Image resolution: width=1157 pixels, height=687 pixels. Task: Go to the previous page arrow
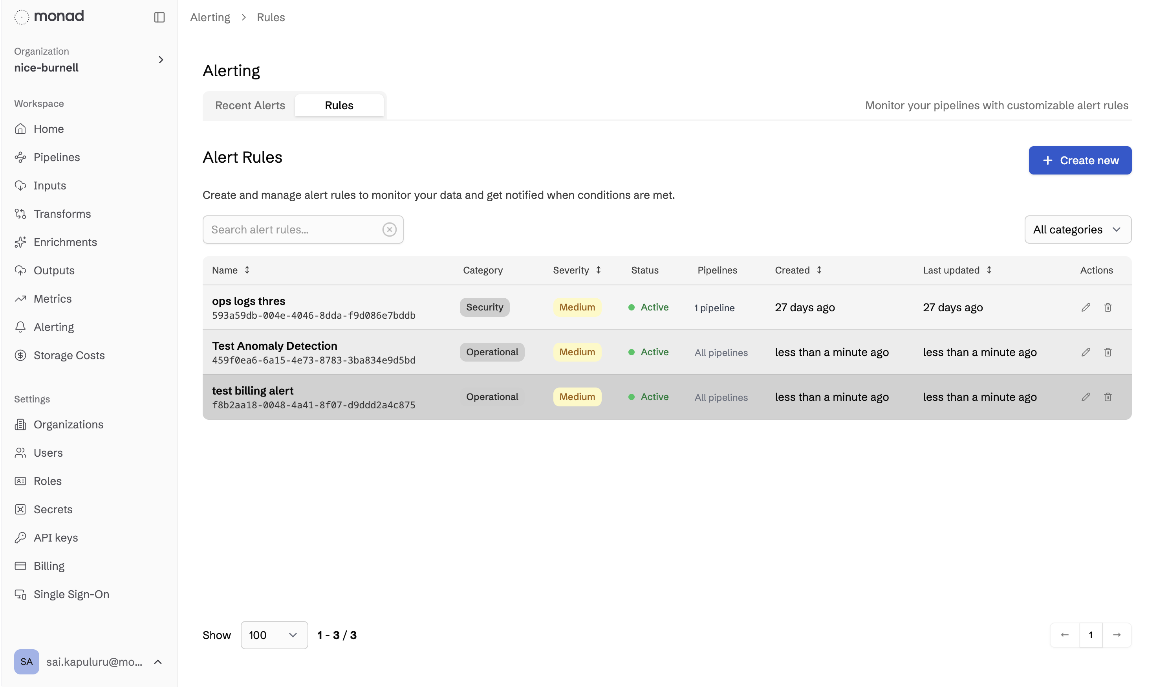1064,635
